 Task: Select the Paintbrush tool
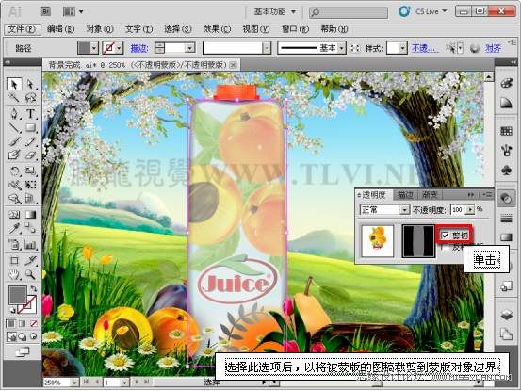14,142
